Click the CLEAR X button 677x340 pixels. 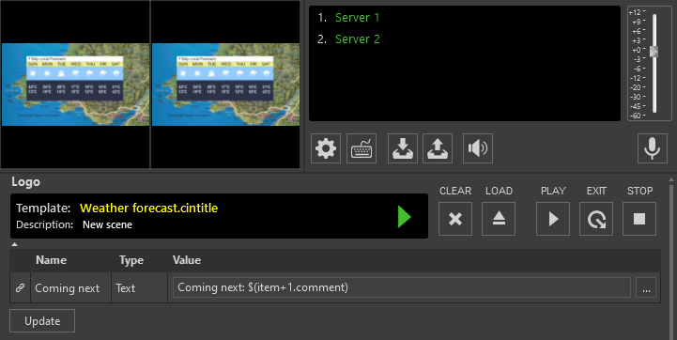tap(455, 219)
